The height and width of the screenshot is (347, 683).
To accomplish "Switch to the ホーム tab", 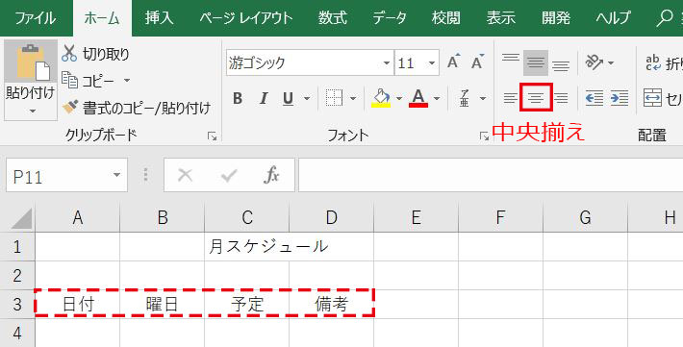I will point(102,18).
